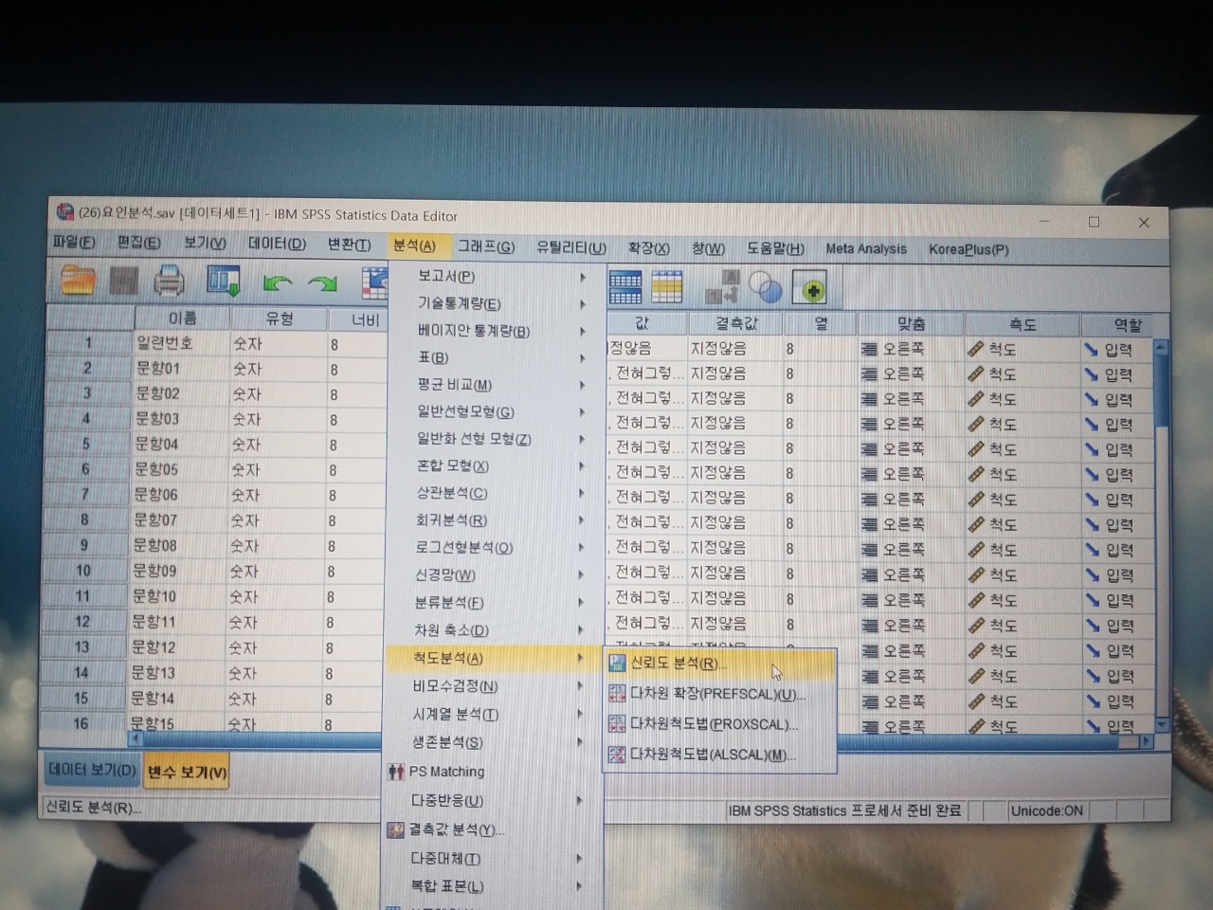
Task: Click the stacked blue tables toolbar icon
Action: tap(625, 285)
